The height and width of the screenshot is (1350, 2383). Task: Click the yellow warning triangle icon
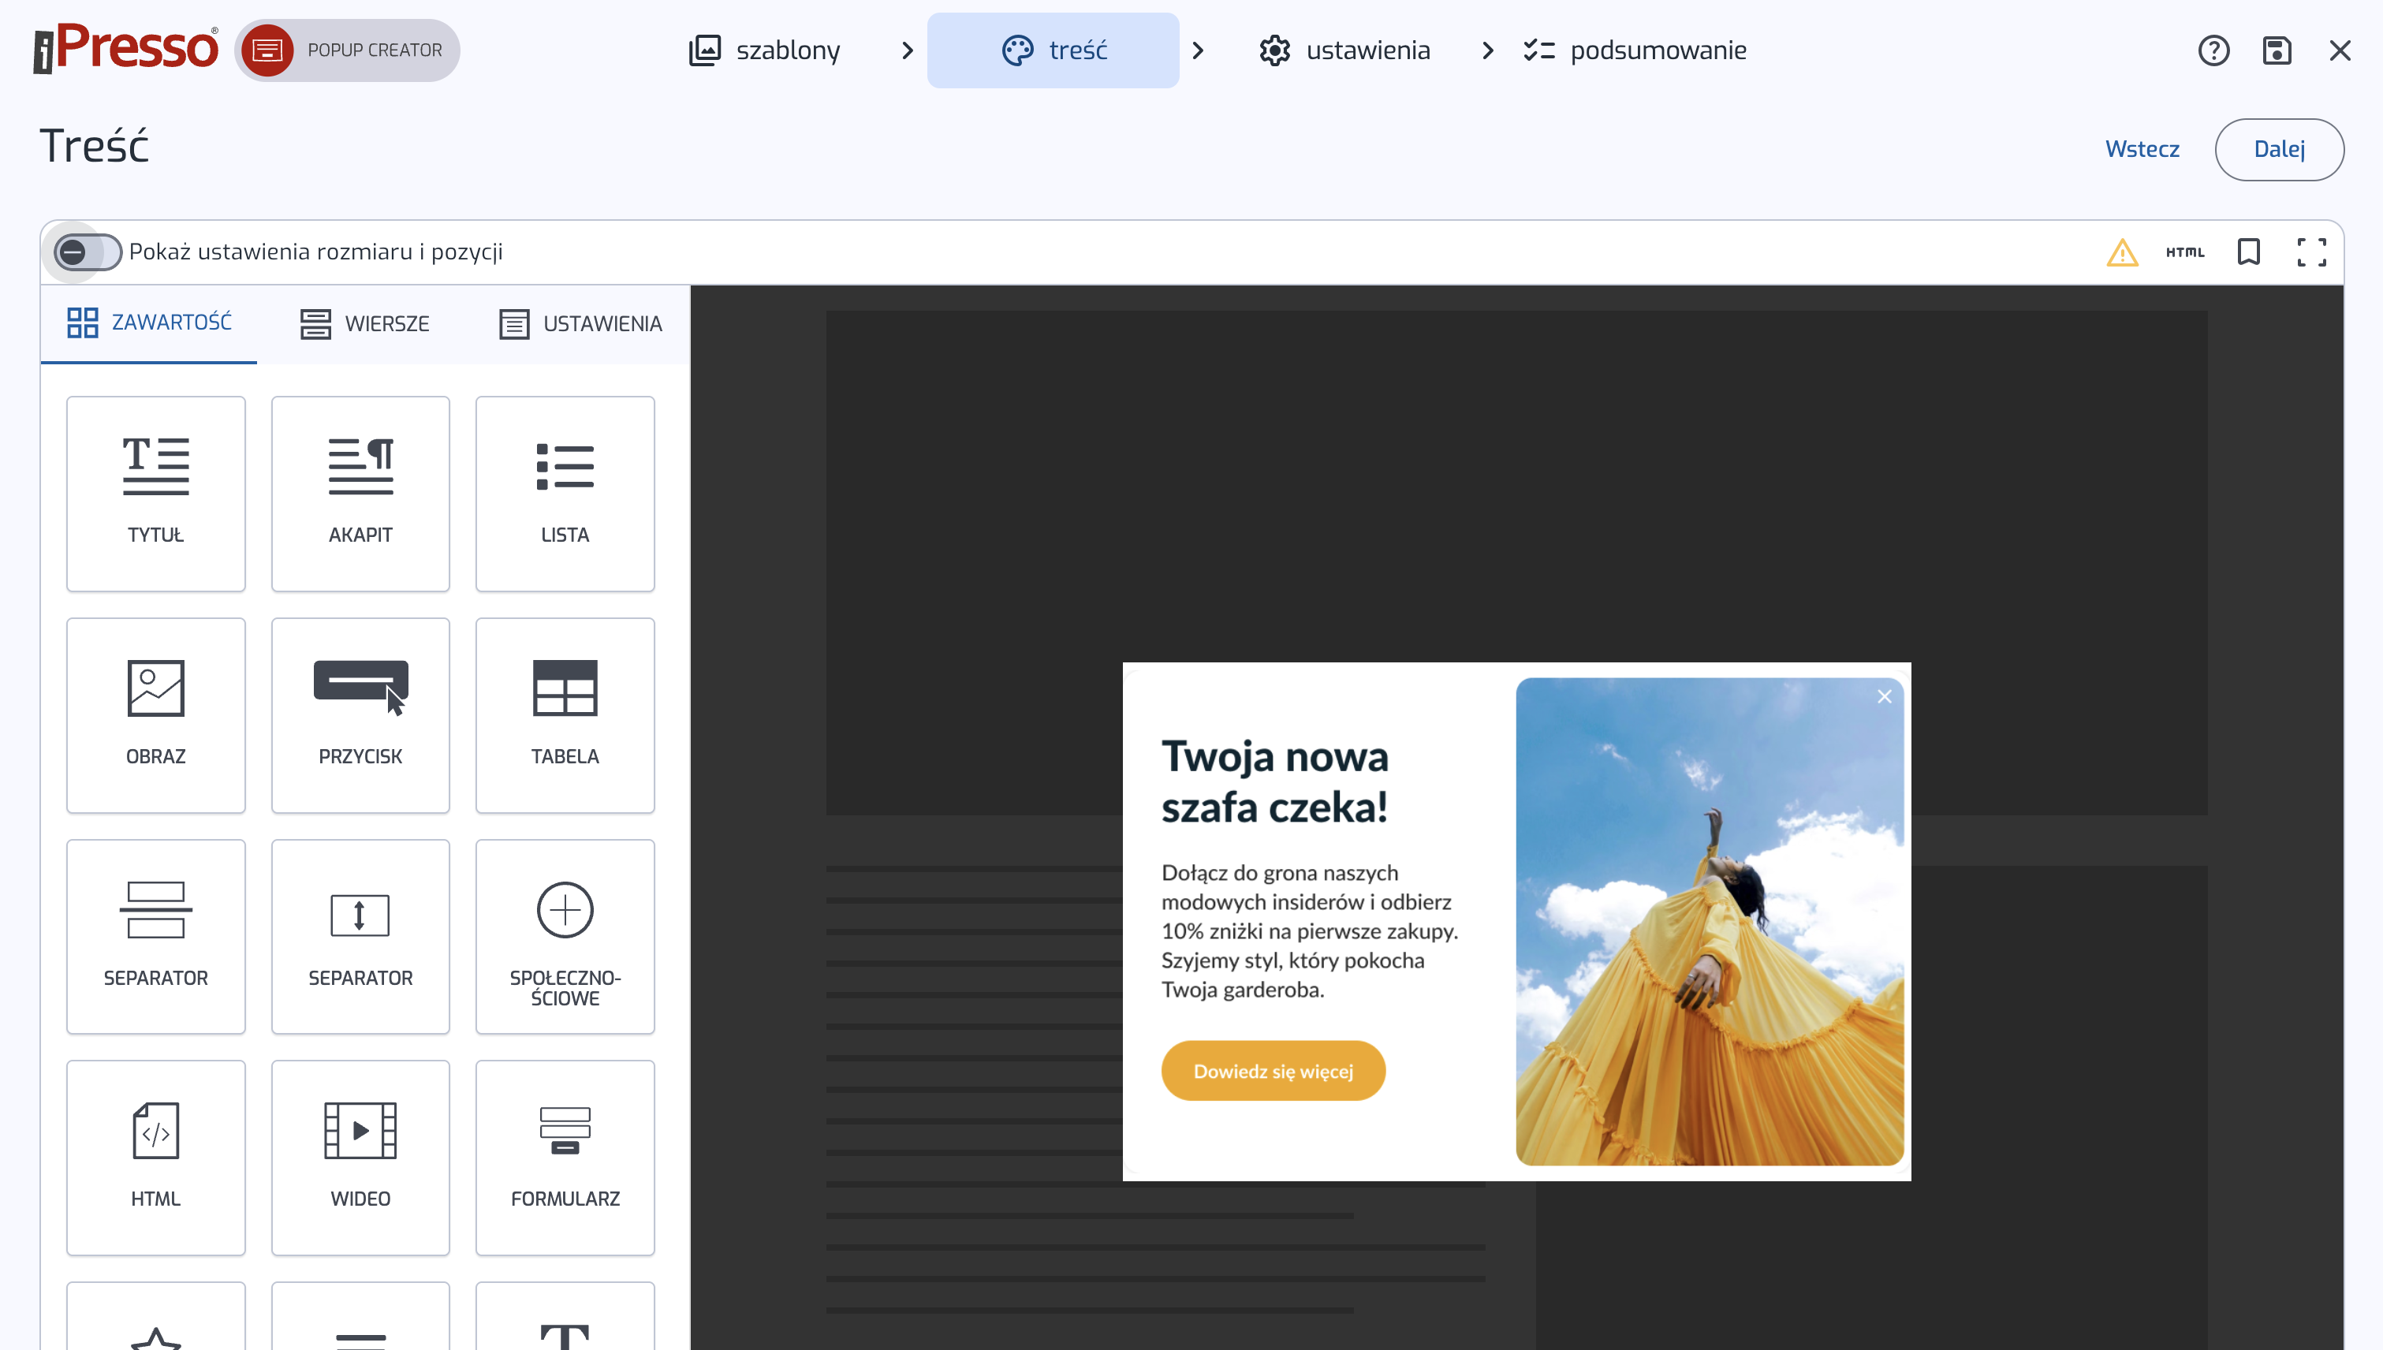click(2121, 252)
